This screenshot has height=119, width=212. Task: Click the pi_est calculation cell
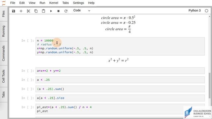point(120,109)
